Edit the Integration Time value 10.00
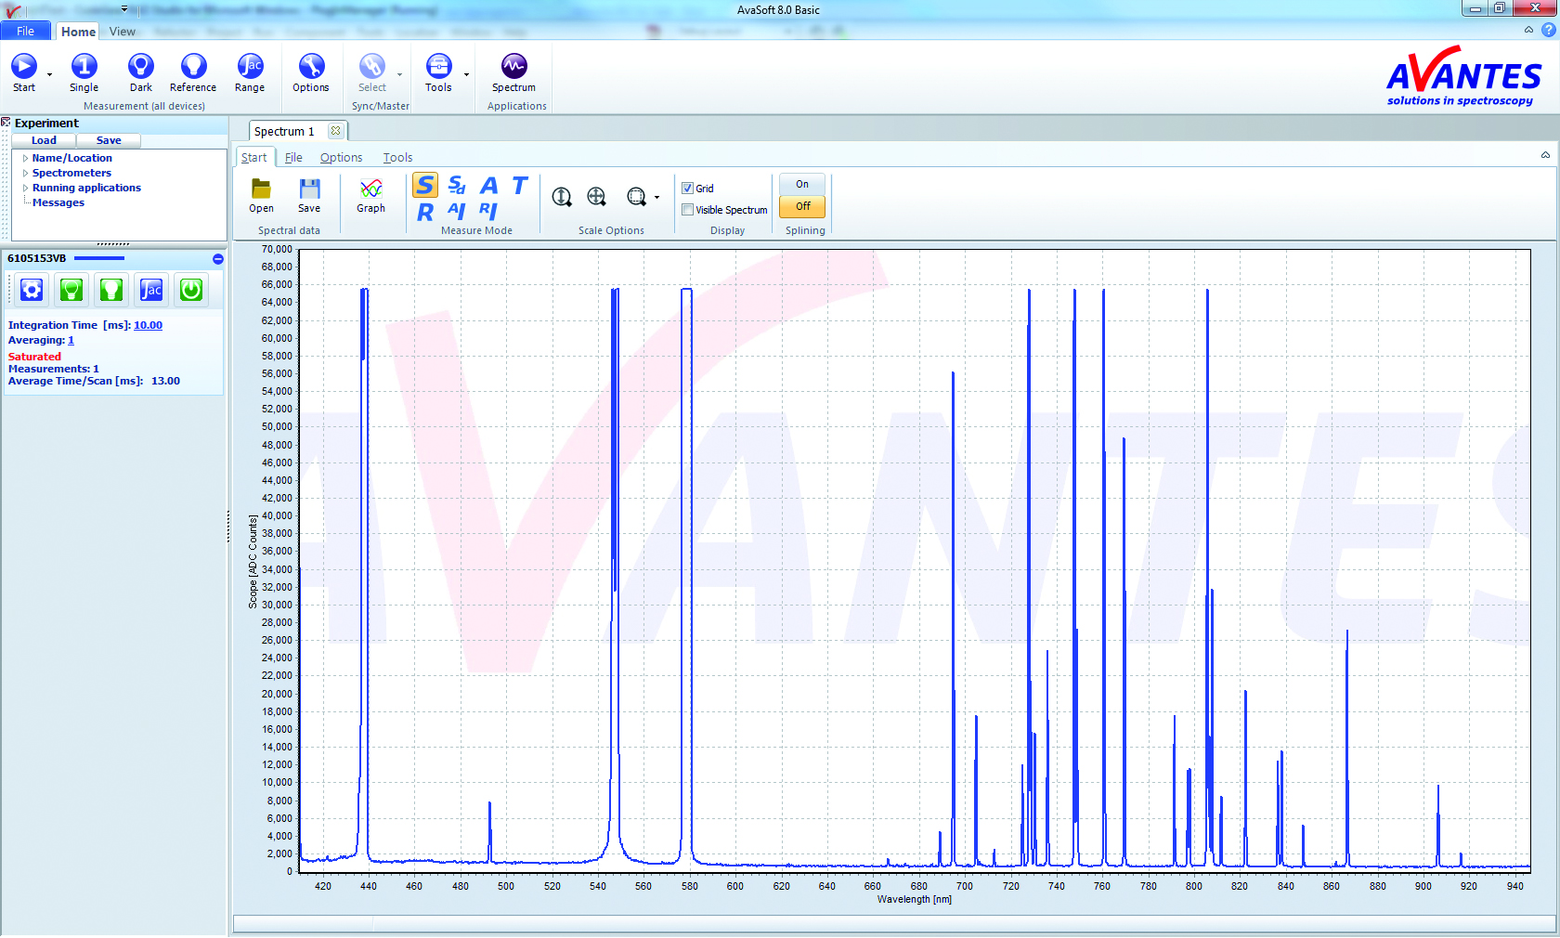The image size is (1560, 938). point(148,326)
